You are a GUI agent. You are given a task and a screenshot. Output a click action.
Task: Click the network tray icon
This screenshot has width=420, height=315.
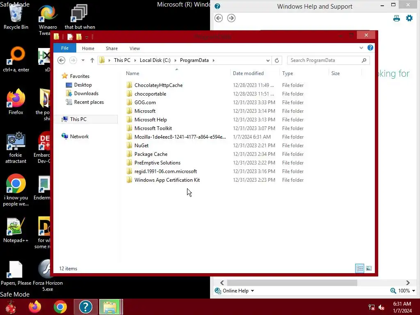372,307
